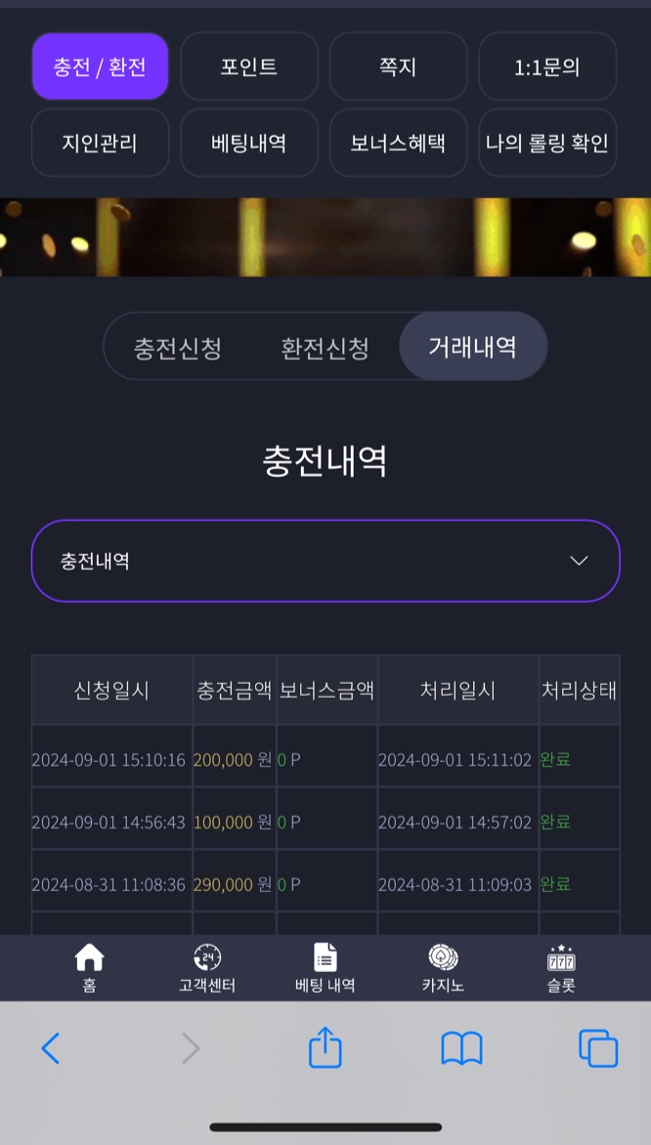Viewport: 651px width, 1145px height.
Task: Expand the 충전내역 dropdown
Action: (x=325, y=561)
